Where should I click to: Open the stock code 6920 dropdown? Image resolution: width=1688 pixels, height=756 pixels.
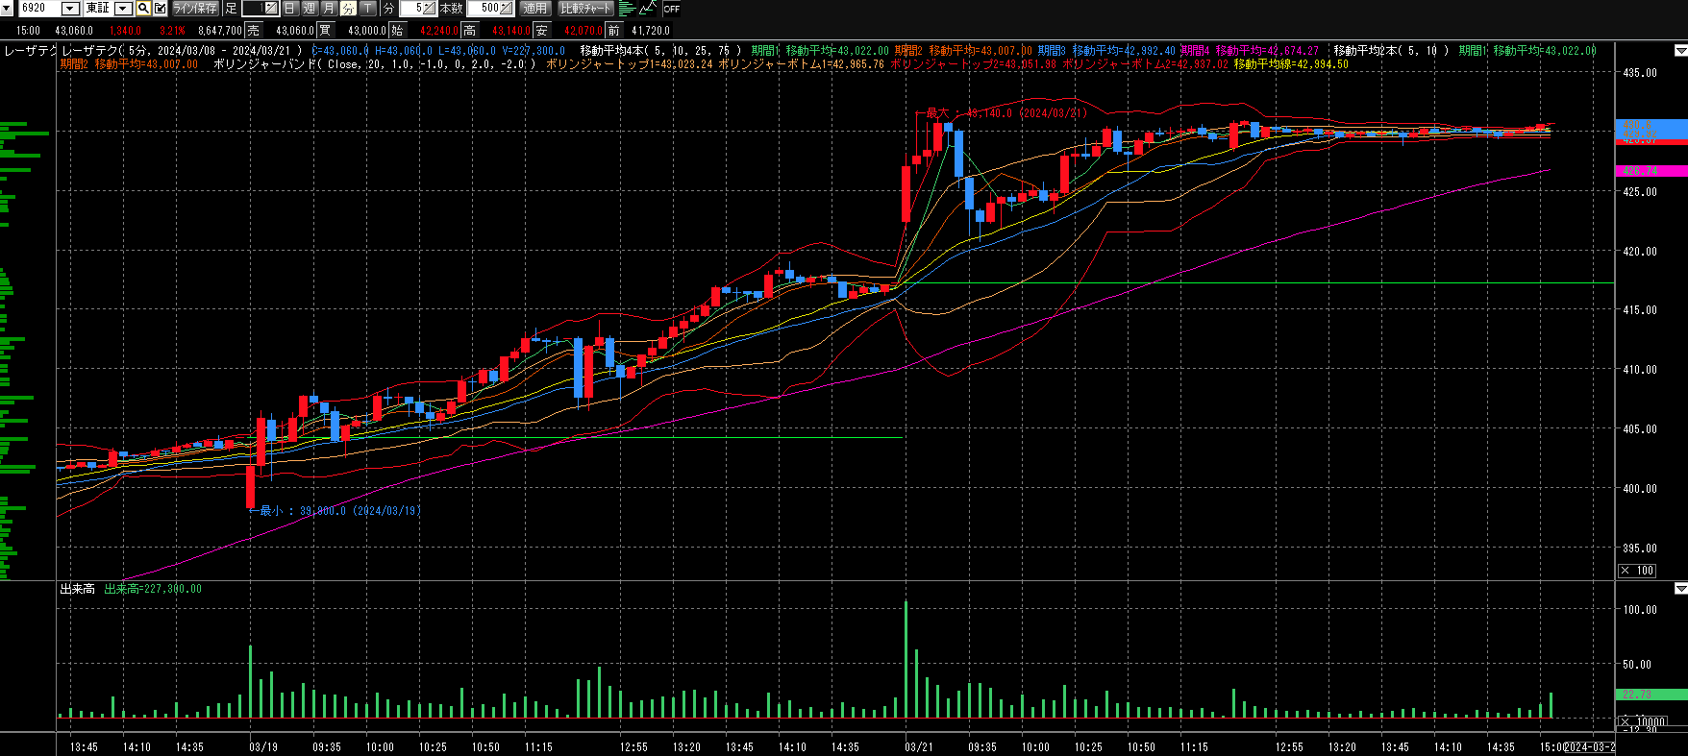click(x=70, y=9)
